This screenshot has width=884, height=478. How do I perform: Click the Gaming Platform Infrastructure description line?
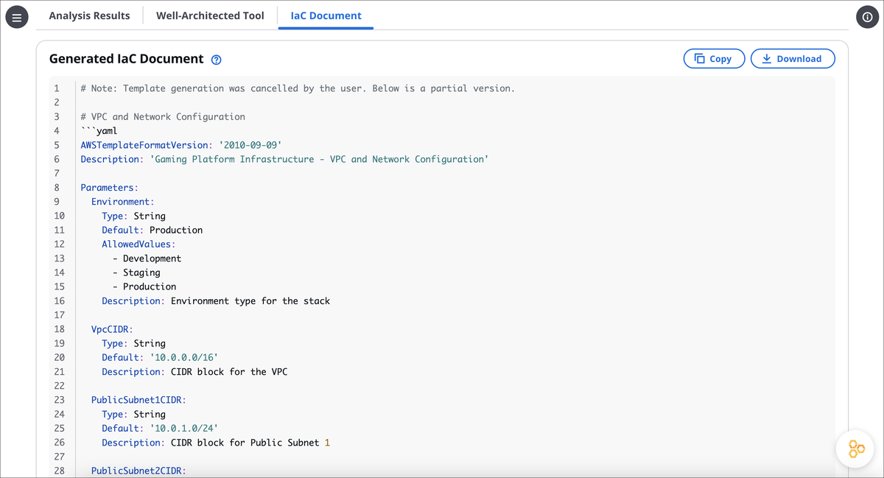click(284, 159)
